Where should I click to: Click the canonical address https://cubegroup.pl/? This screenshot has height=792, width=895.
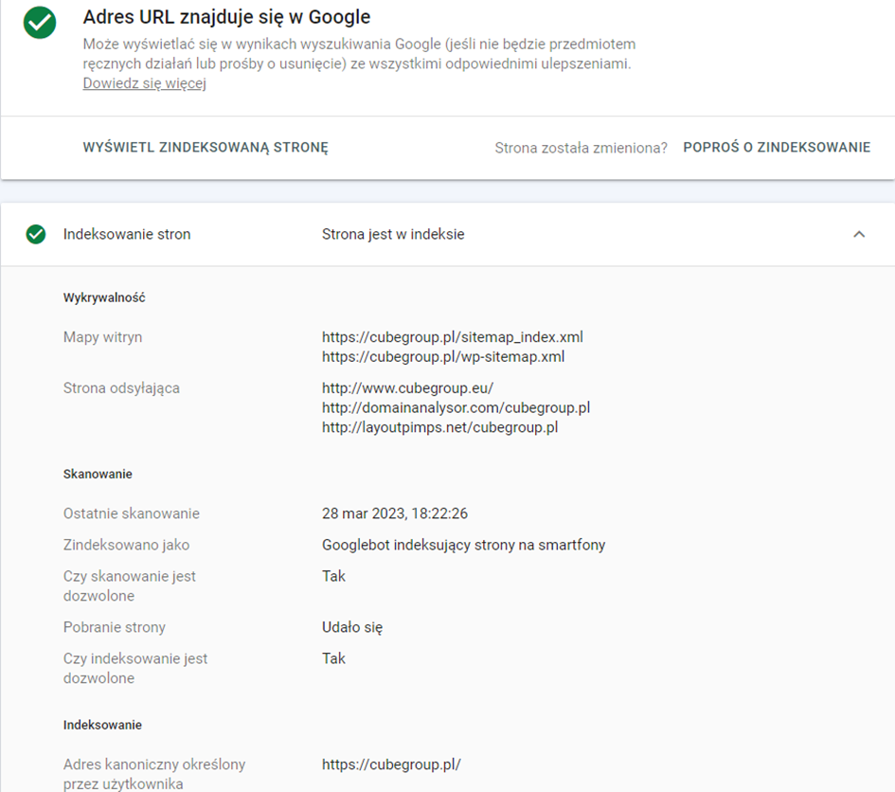point(391,765)
